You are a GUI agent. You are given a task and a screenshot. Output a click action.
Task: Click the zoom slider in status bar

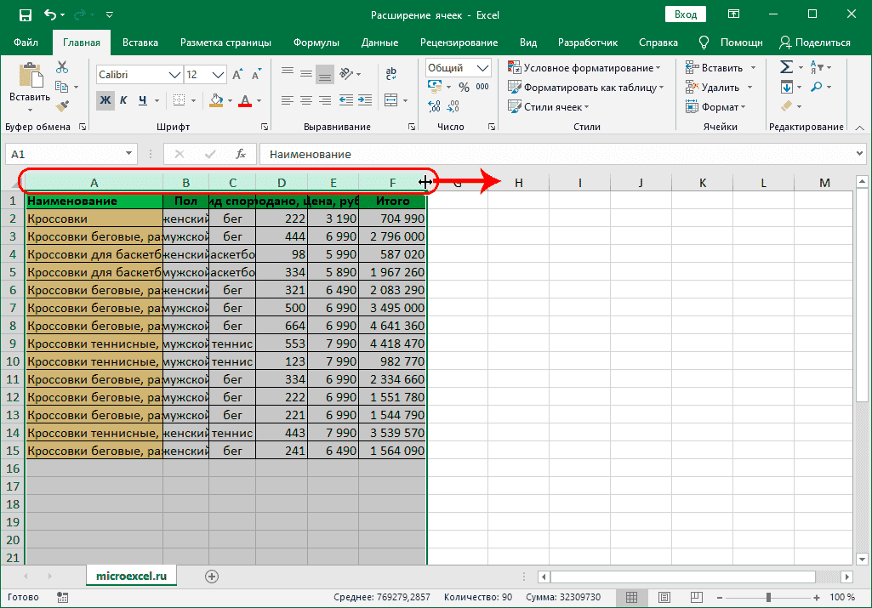(x=768, y=597)
